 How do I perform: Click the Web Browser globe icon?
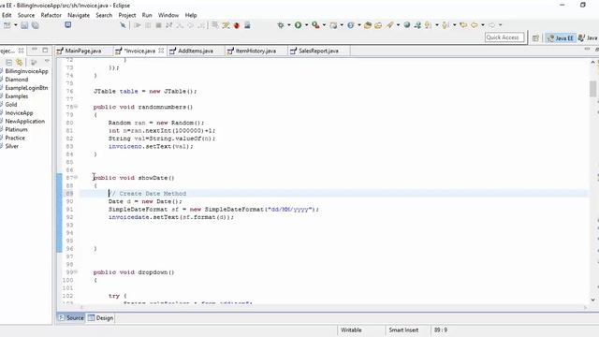tap(407, 25)
